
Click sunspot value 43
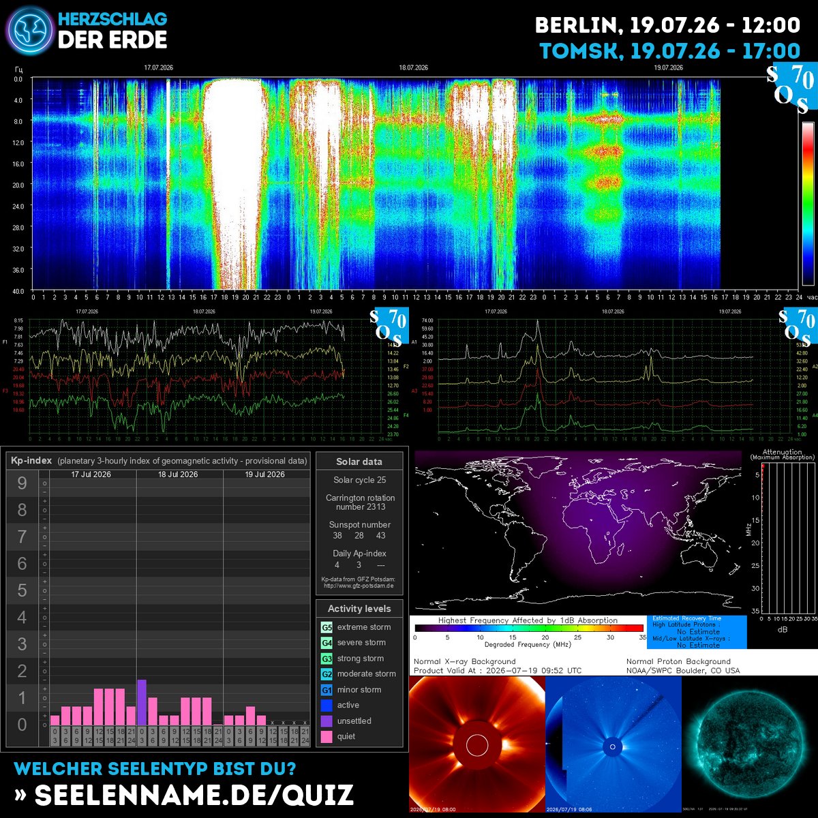(381, 536)
